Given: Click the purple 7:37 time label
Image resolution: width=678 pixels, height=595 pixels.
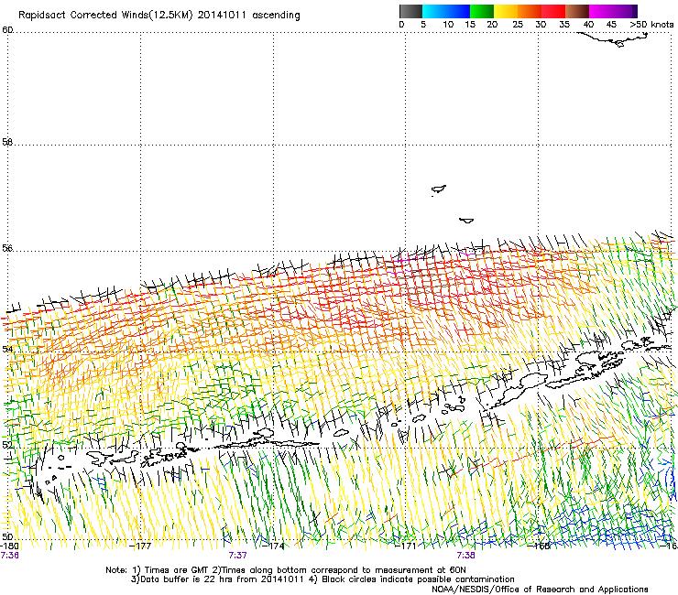Looking at the screenshot, I should (x=238, y=556).
